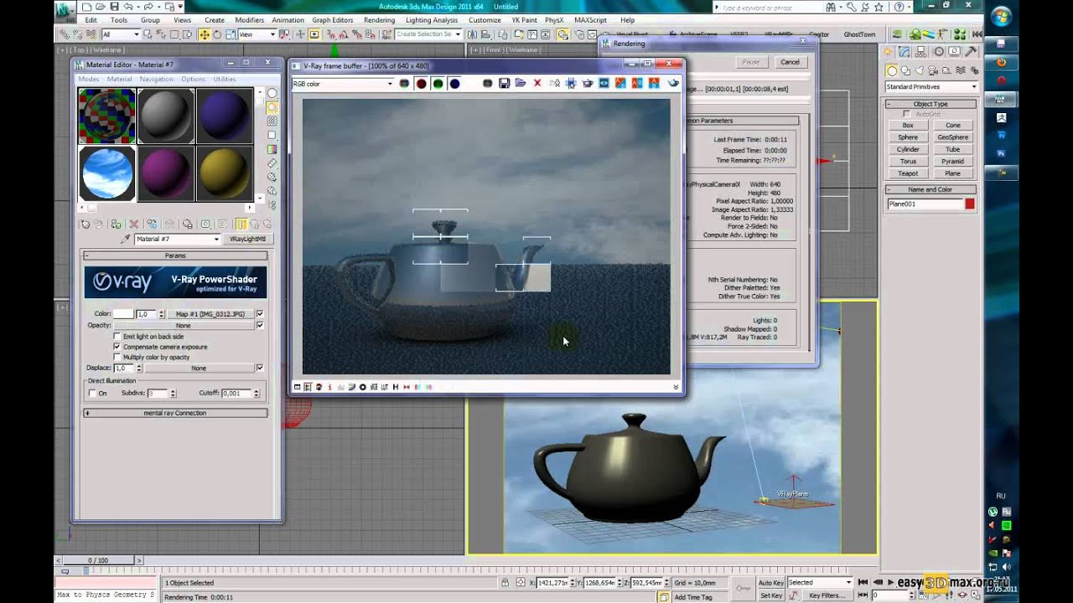Viewport: 1073px width, 603px height.
Task: Open file from the quick access toolbar
Action: tap(101, 7)
